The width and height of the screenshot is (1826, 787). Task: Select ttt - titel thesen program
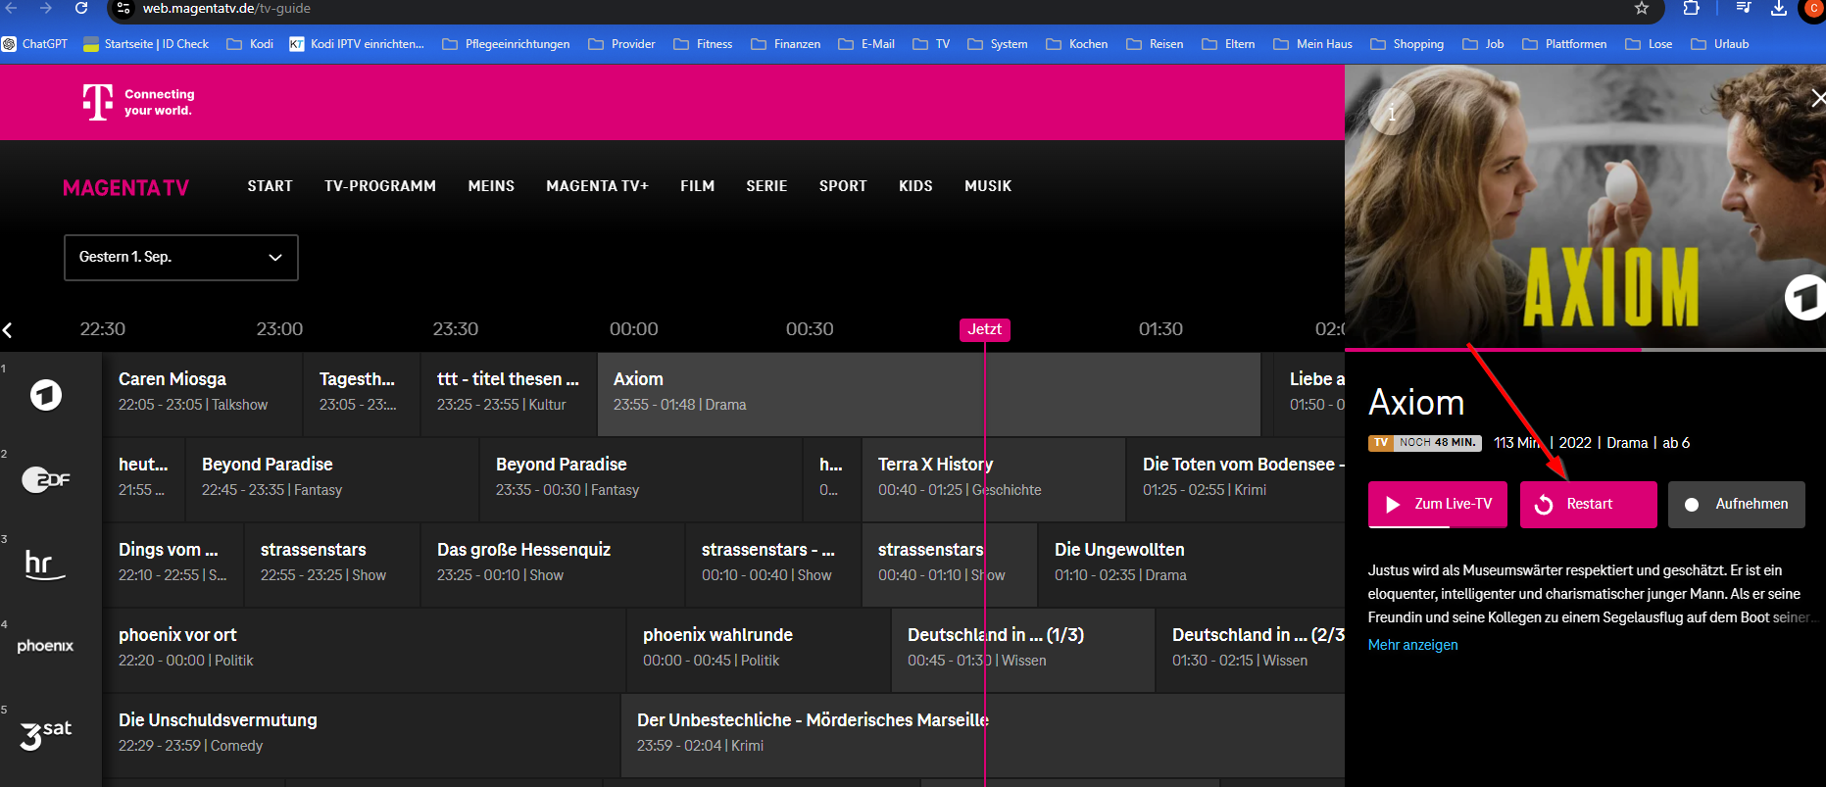click(x=509, y=394)
